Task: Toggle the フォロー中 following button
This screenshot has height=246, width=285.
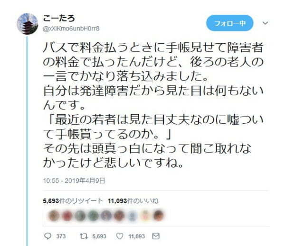Action: pos(229,23)
